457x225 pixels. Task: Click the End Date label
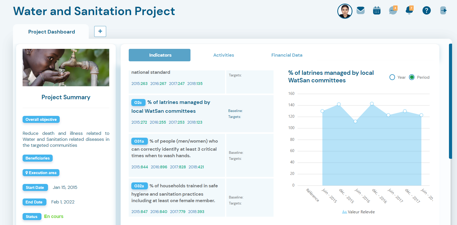click(x=34, y=202)
